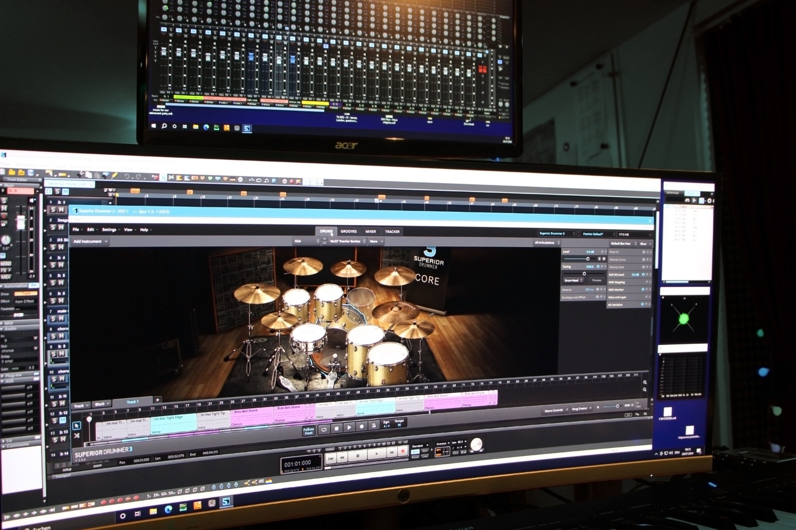The height and width of the screenshot is (530, 796).
Task: Open the Show dropdown in property panel
Action: tap(645, 244)
